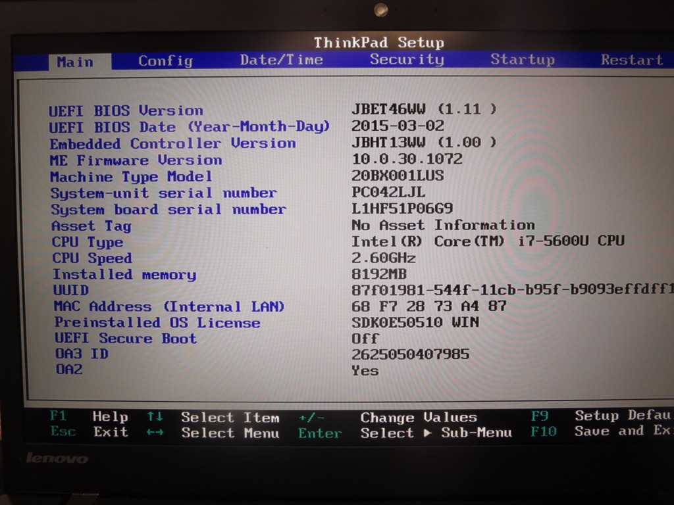
Task: Click the CPU Speed label
Action: pyautogui.click(x=92, y=258)
